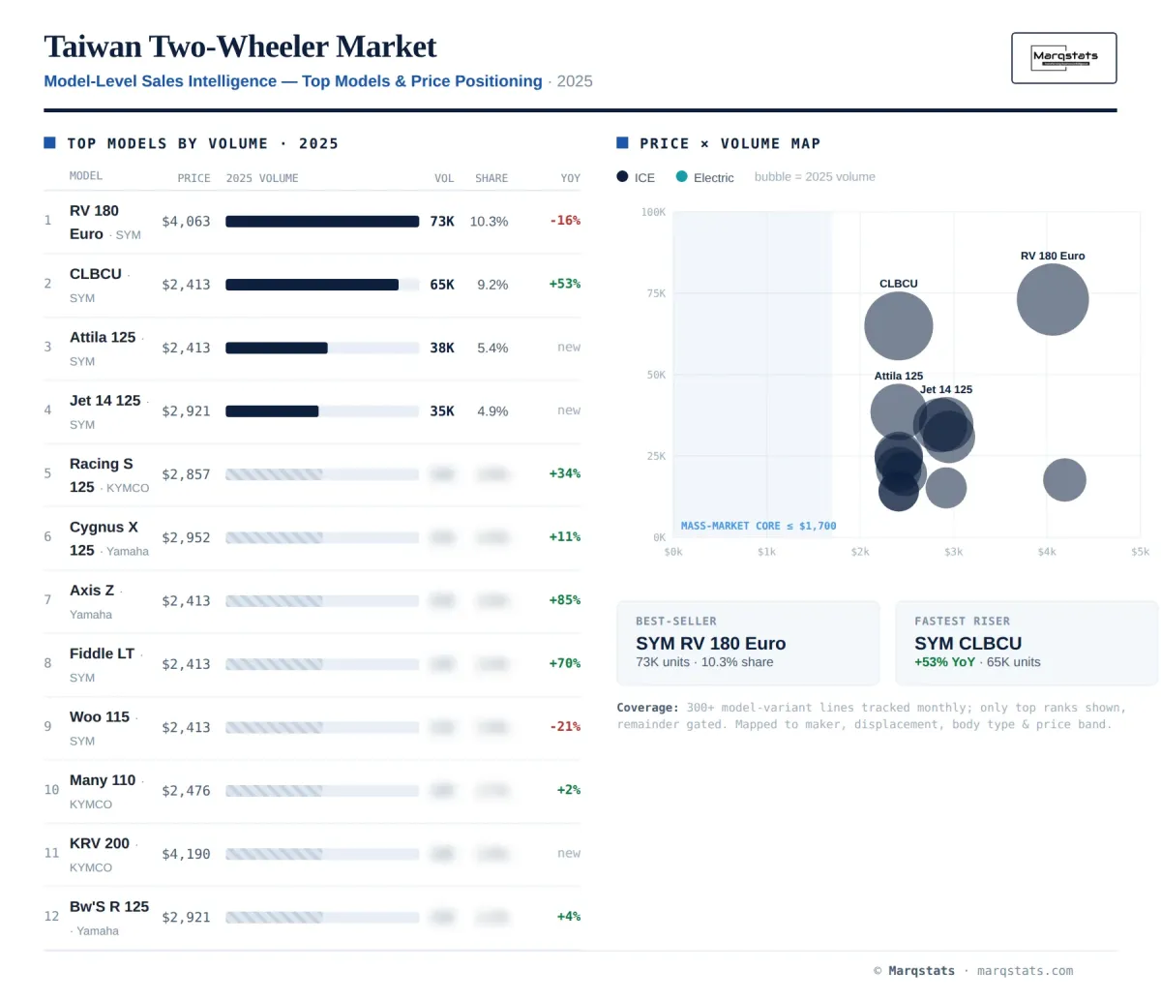Click the CLBCU volume bar
This screenshot has height=1002, width=1161.
(322, 285)
